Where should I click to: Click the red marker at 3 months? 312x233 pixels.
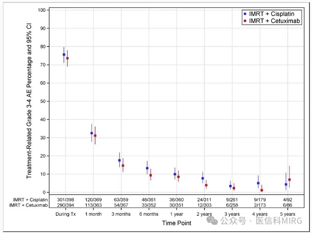click(123, 166)
